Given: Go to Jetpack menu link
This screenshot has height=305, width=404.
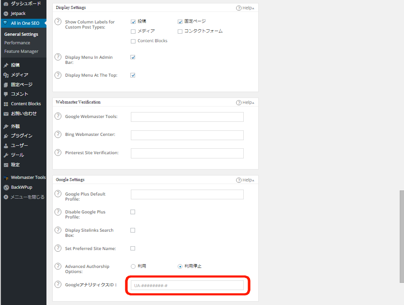Looking at the screenshot, I should pyautogui.click(x=18, y=13).
